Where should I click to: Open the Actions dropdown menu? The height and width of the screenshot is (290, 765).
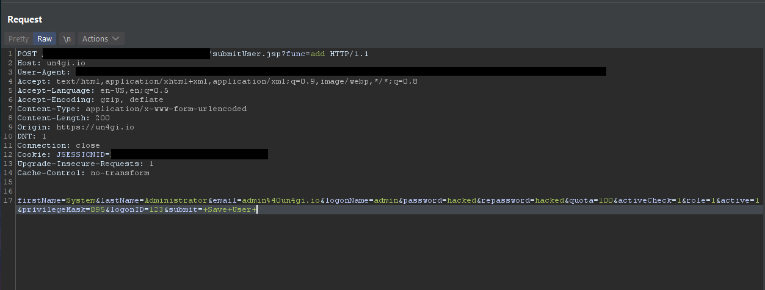pos(101,38)
